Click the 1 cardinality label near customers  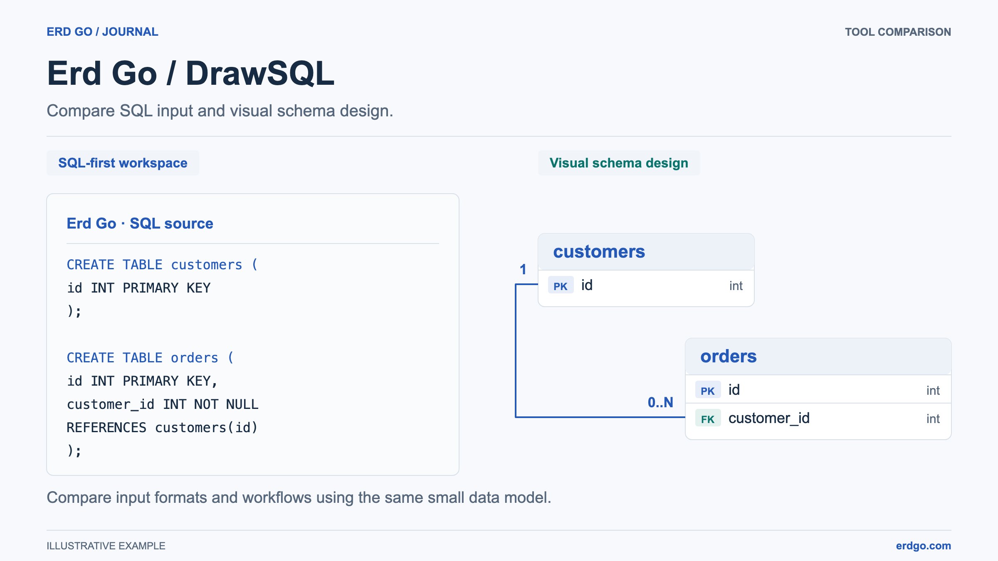click(x=523, y=270)
